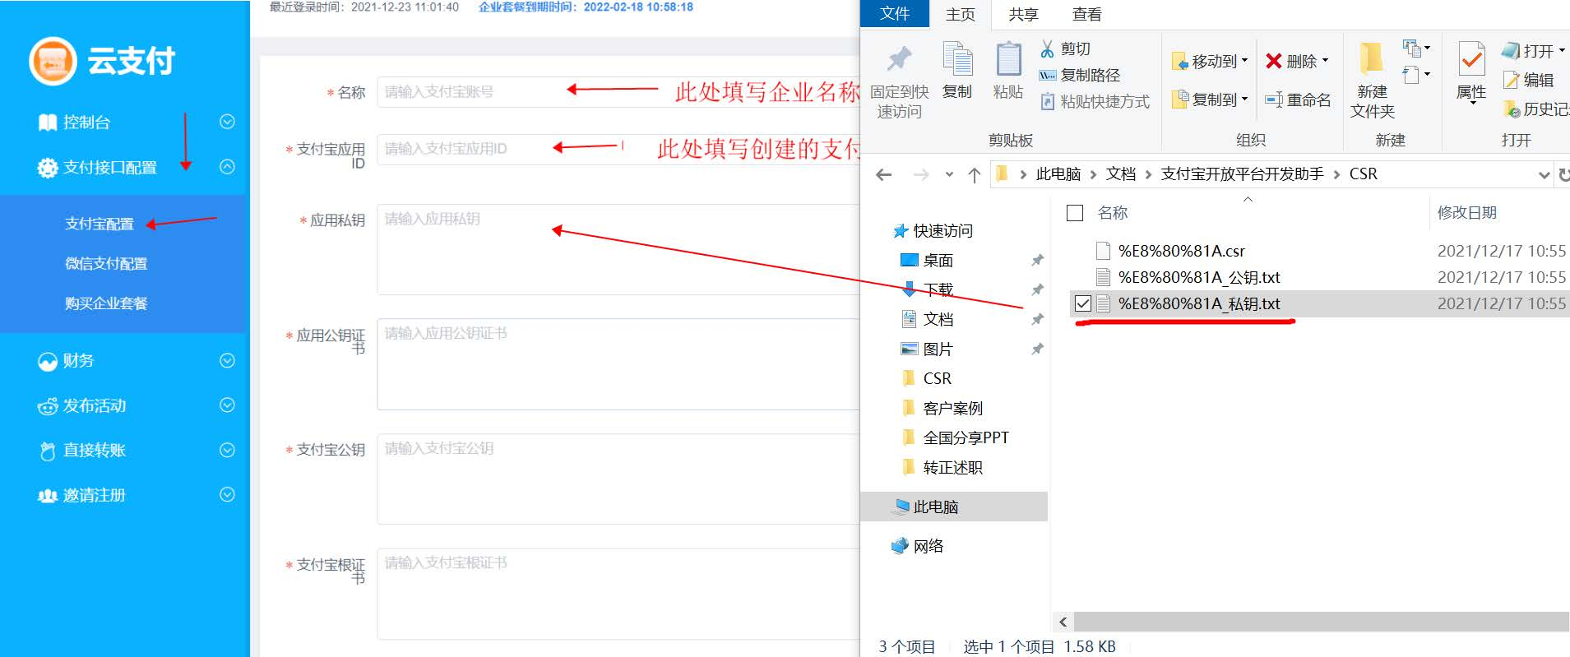Click Explorer forward arrow
This screenshot has width=1570, height=657.
(921, 174)
